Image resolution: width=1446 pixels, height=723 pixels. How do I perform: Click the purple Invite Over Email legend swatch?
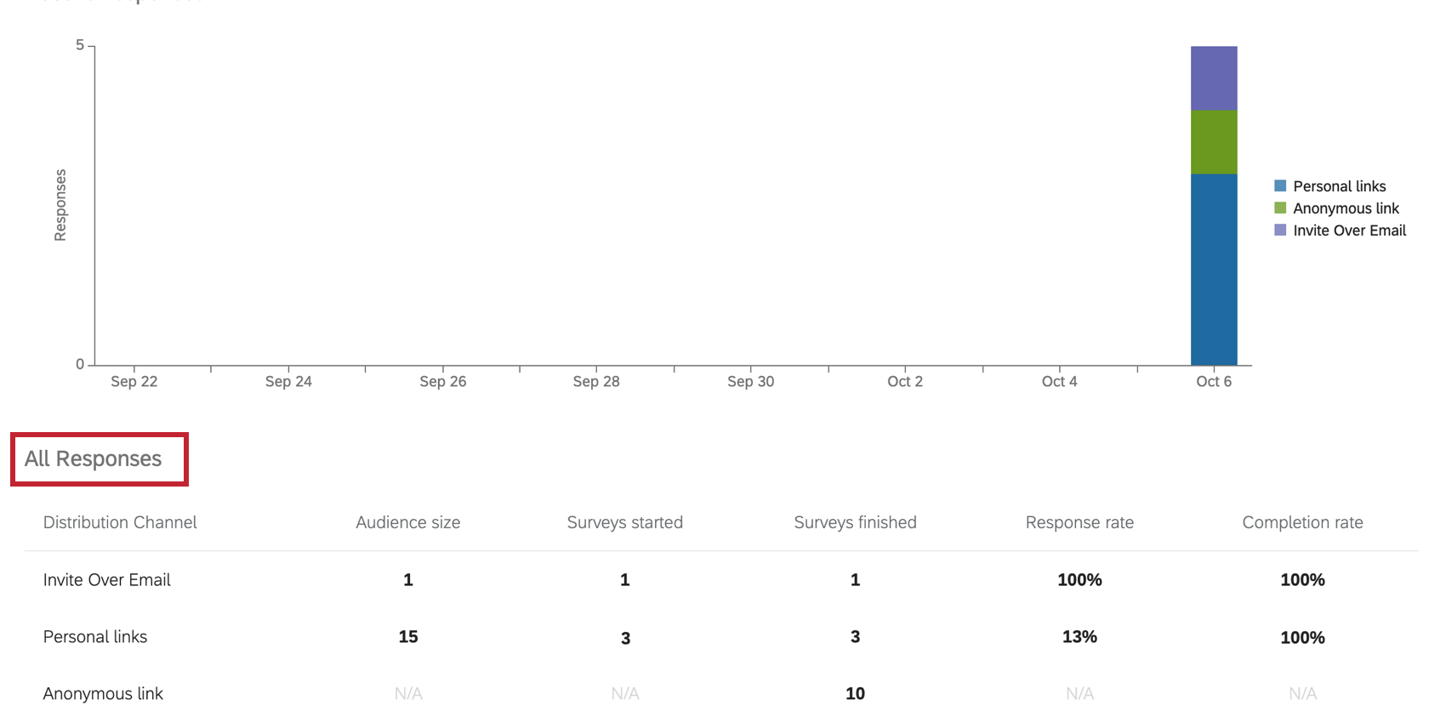pos(1280,231)
